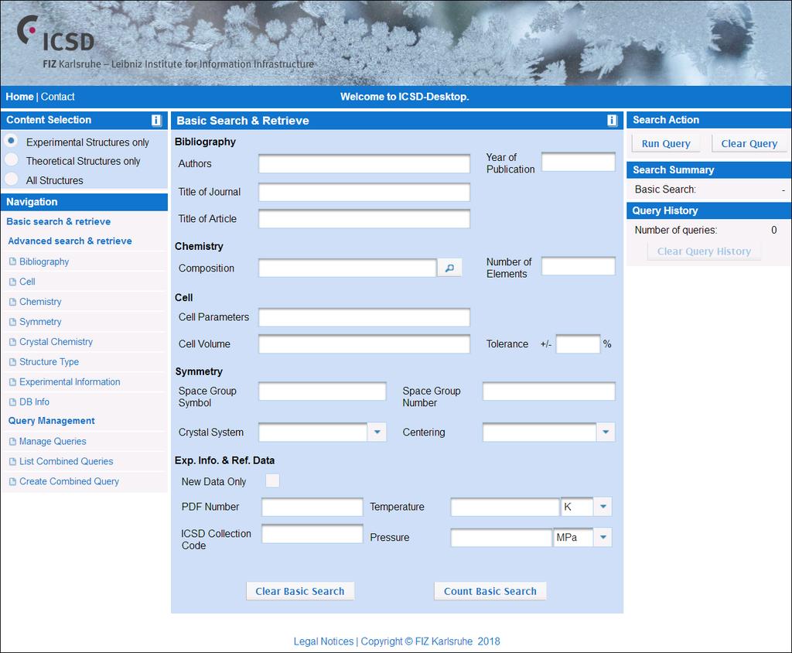
Task: Open Create Combined Query link
Action: tap(69, 482)
